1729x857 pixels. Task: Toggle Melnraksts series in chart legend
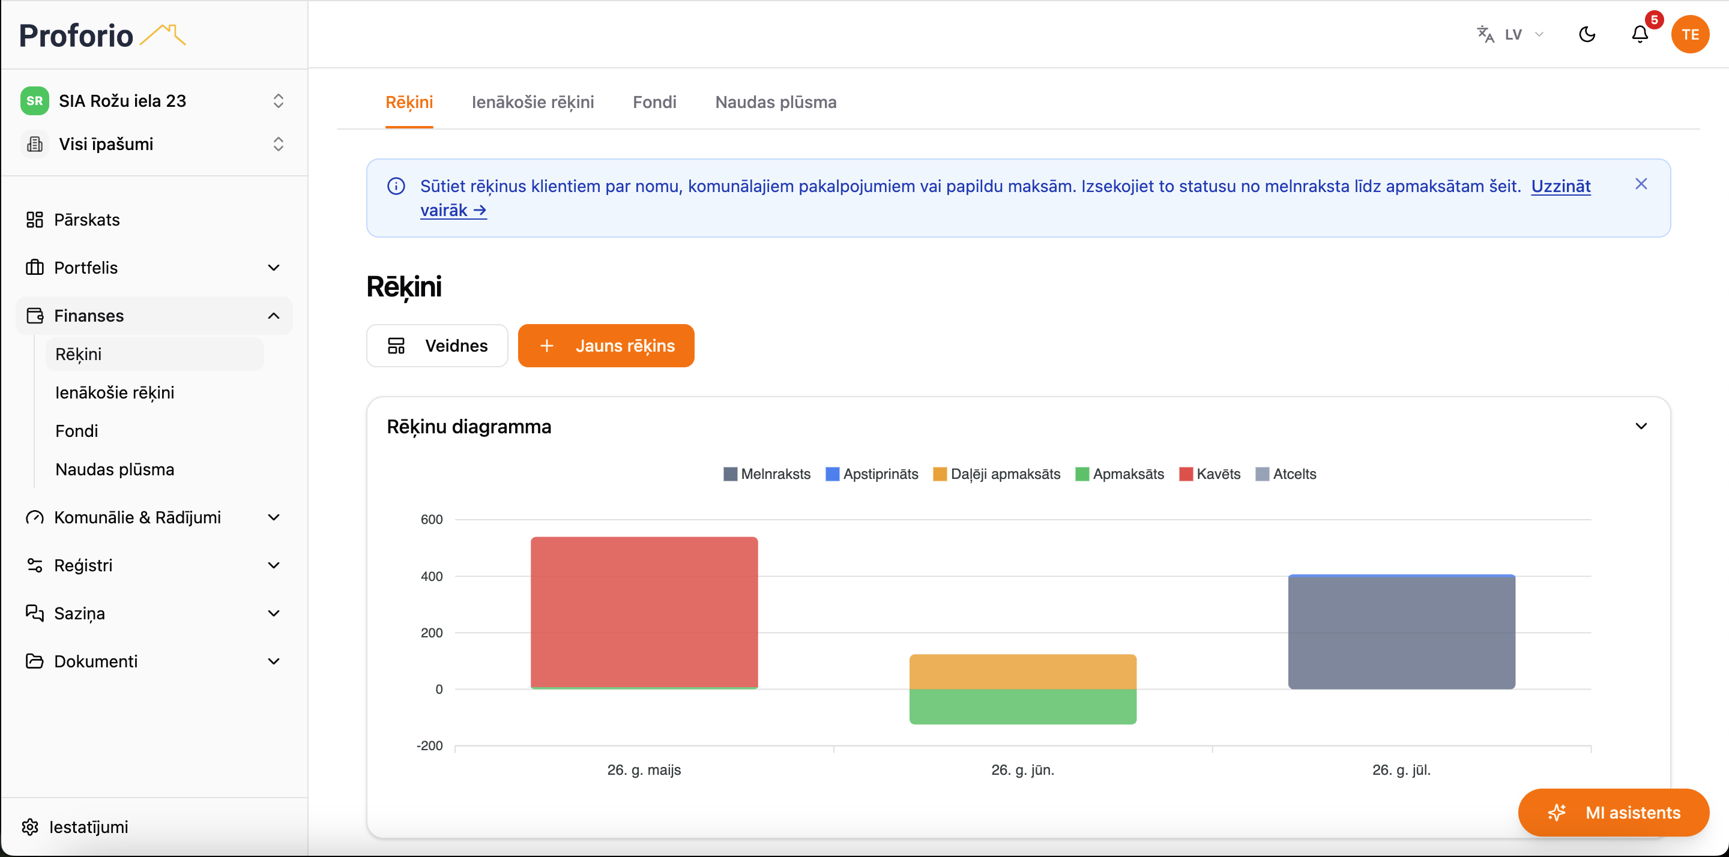[767, 474]
